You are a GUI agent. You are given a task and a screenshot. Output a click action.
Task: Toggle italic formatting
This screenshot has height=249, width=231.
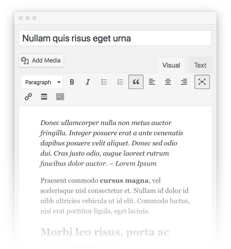click(88, 82)
